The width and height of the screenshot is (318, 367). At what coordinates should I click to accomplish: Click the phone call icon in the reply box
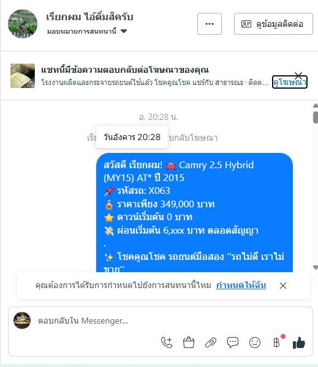[167, 343]
